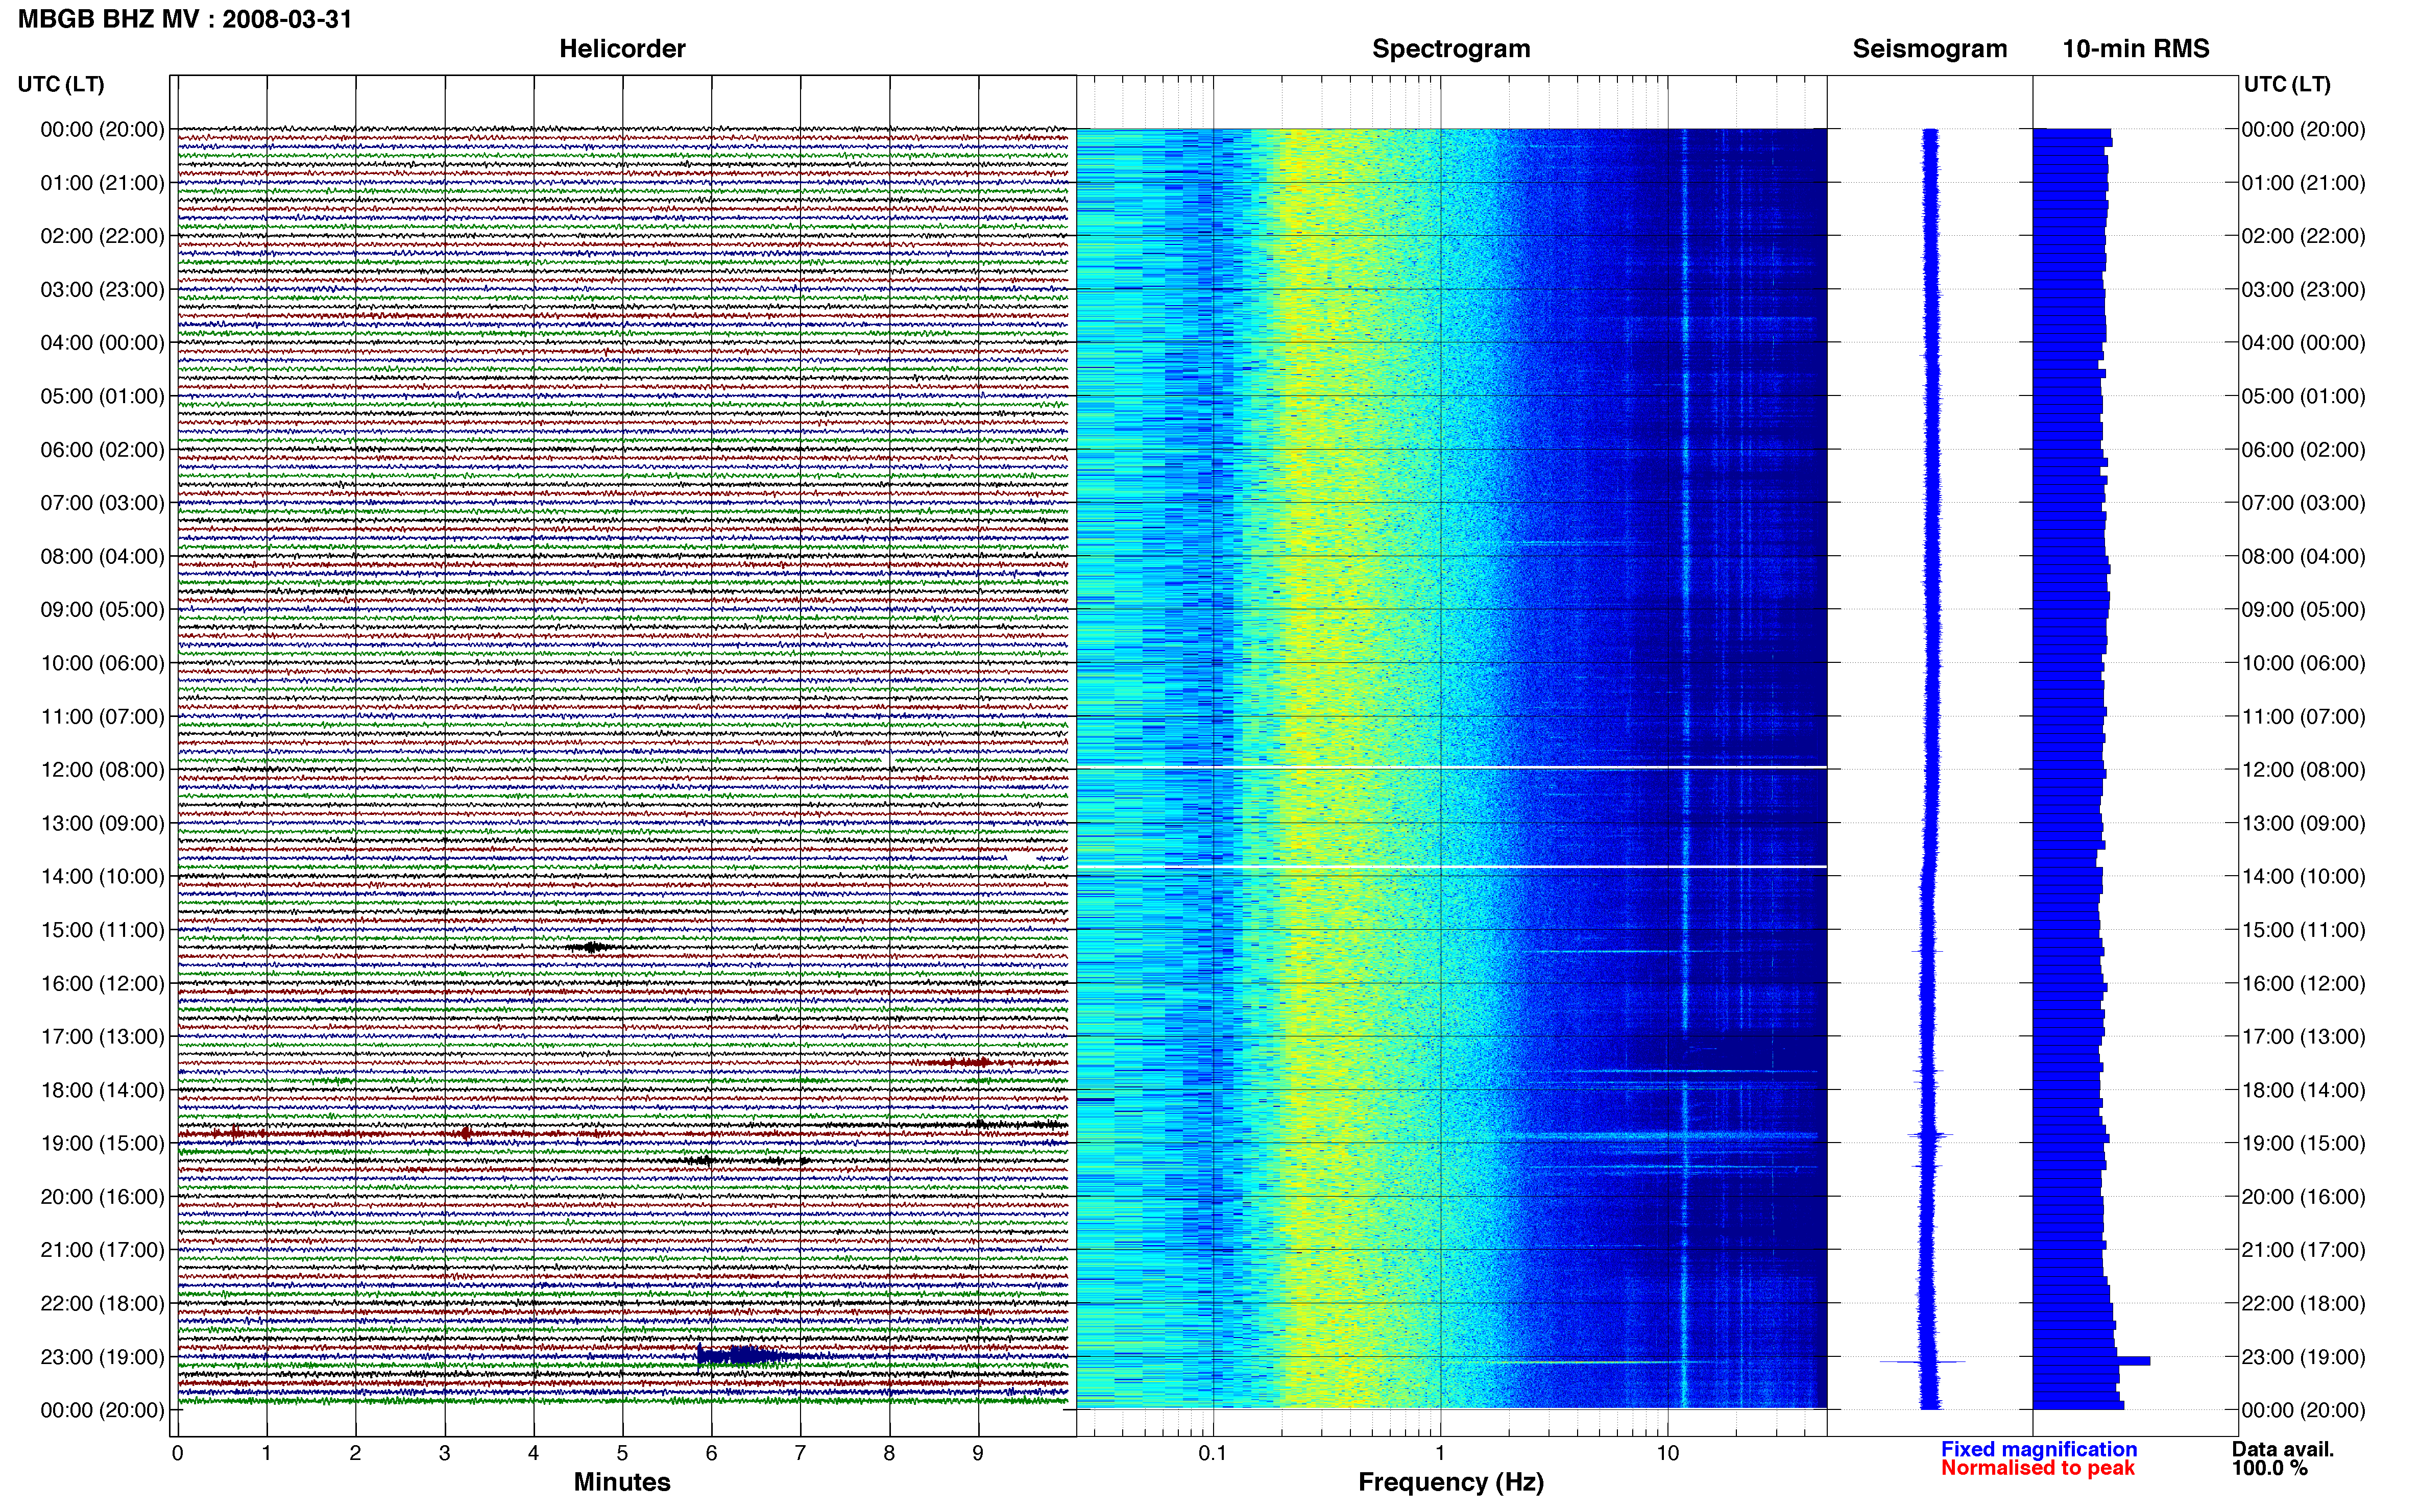The image size is (2420, 1512).
Task: Click '07:00 (03:00)' tick right of RMS panel
Action: 2303,503
